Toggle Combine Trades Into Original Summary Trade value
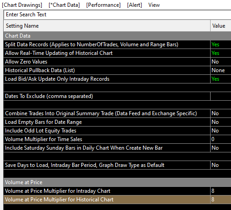The width and height of the screenshot is (231, 210). [221, 113]
